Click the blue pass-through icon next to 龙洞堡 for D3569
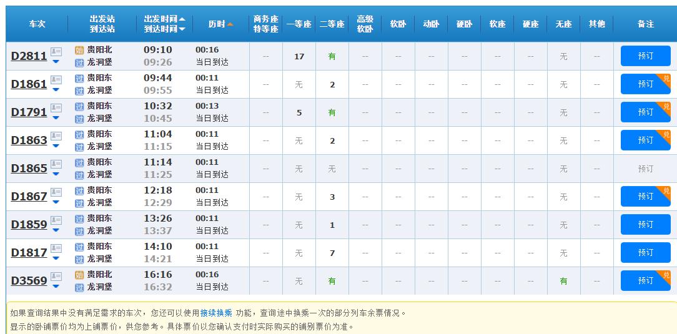This screenshot has width=677, height=334. pyautogui.click(x=79, y=287)
